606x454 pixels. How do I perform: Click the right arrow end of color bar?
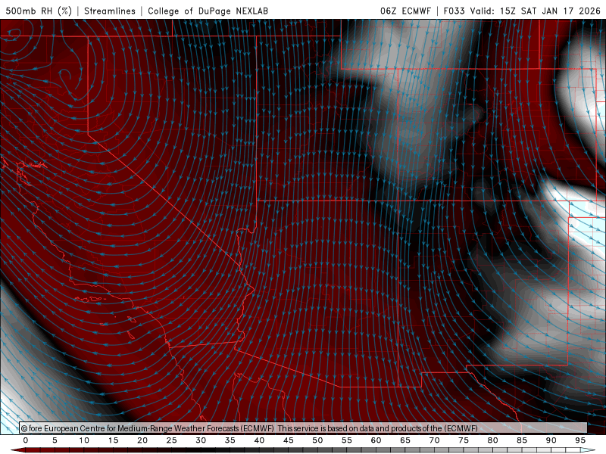[x=589, y=450]
